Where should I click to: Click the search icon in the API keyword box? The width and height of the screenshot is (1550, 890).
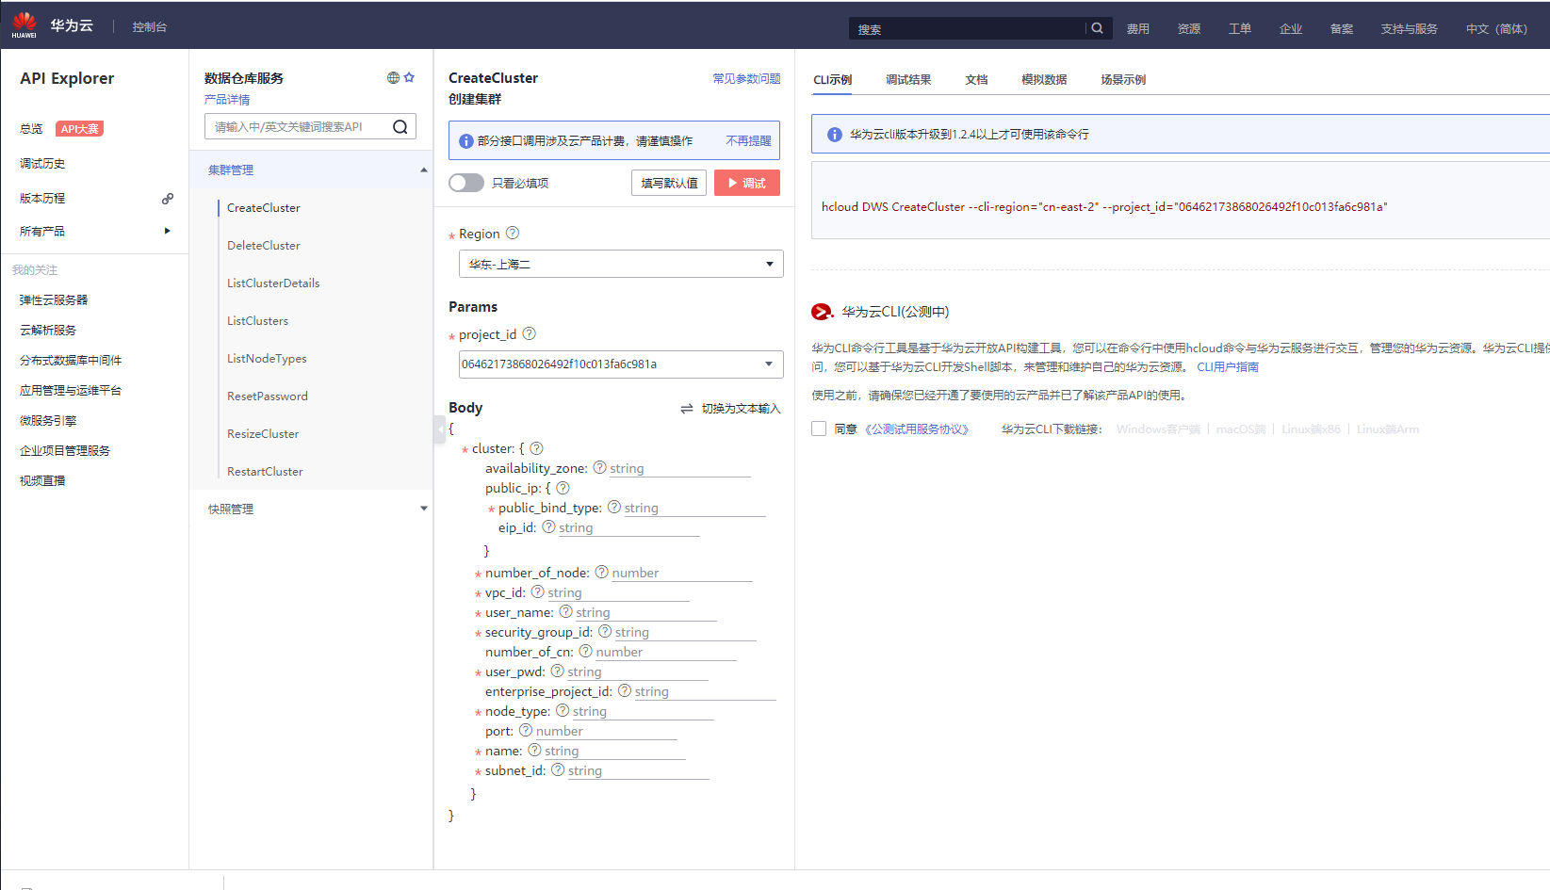tap(400, 127)
